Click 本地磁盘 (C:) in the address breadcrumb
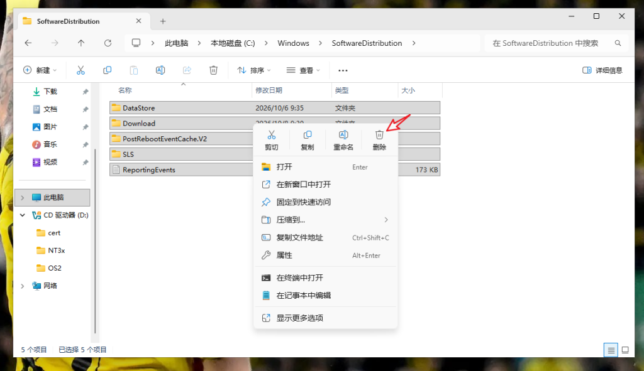 click(233, 43)
